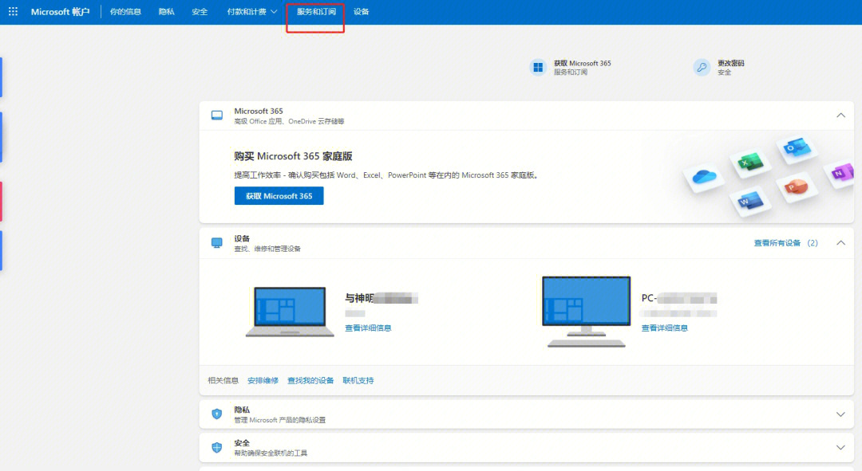This screenshot has height=471, width=862.
Task: View details for the 与神明 laptop
Action: pyautogui.click(x=368, y=328)
